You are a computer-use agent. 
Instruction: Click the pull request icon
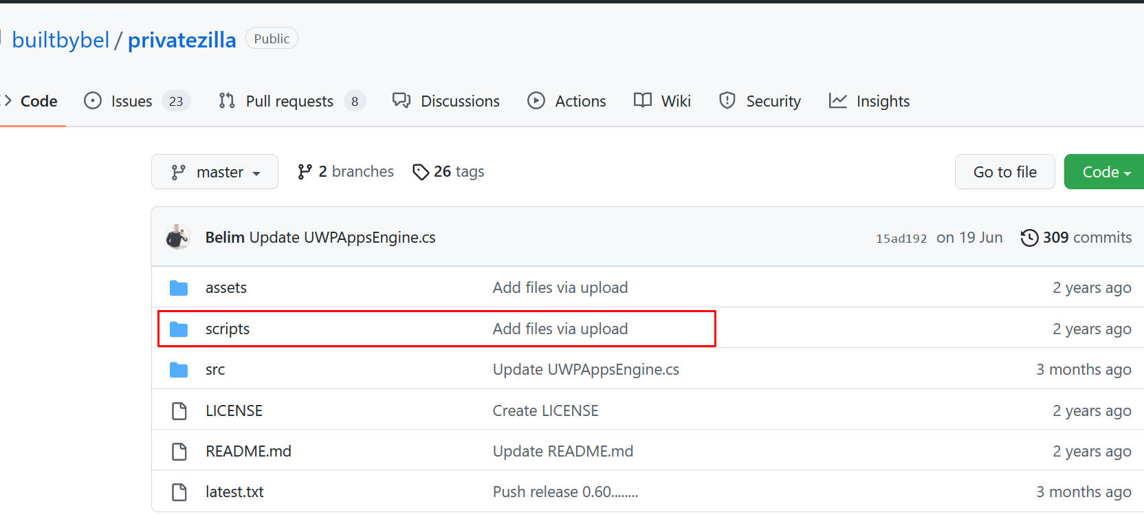(x=227, y=101)
